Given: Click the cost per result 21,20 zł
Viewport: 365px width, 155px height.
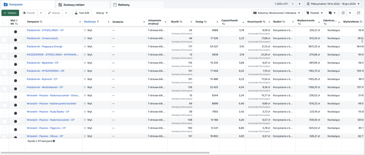Looking at the screenshot, I should [x=265, y=55].
